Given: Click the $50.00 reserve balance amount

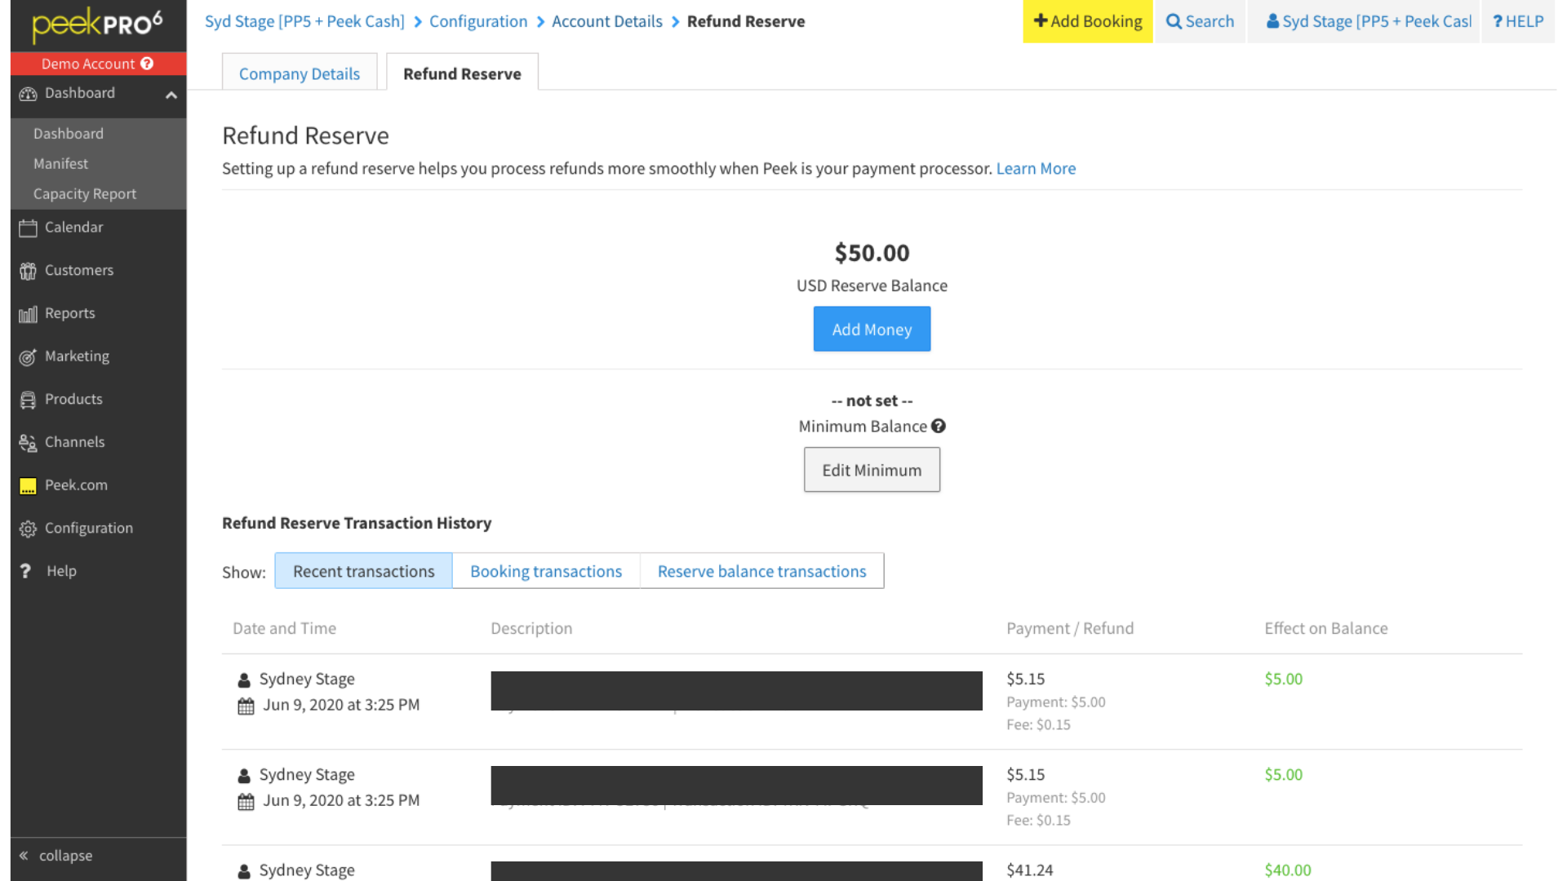Looking at the screenshot, I should (872, 253).
